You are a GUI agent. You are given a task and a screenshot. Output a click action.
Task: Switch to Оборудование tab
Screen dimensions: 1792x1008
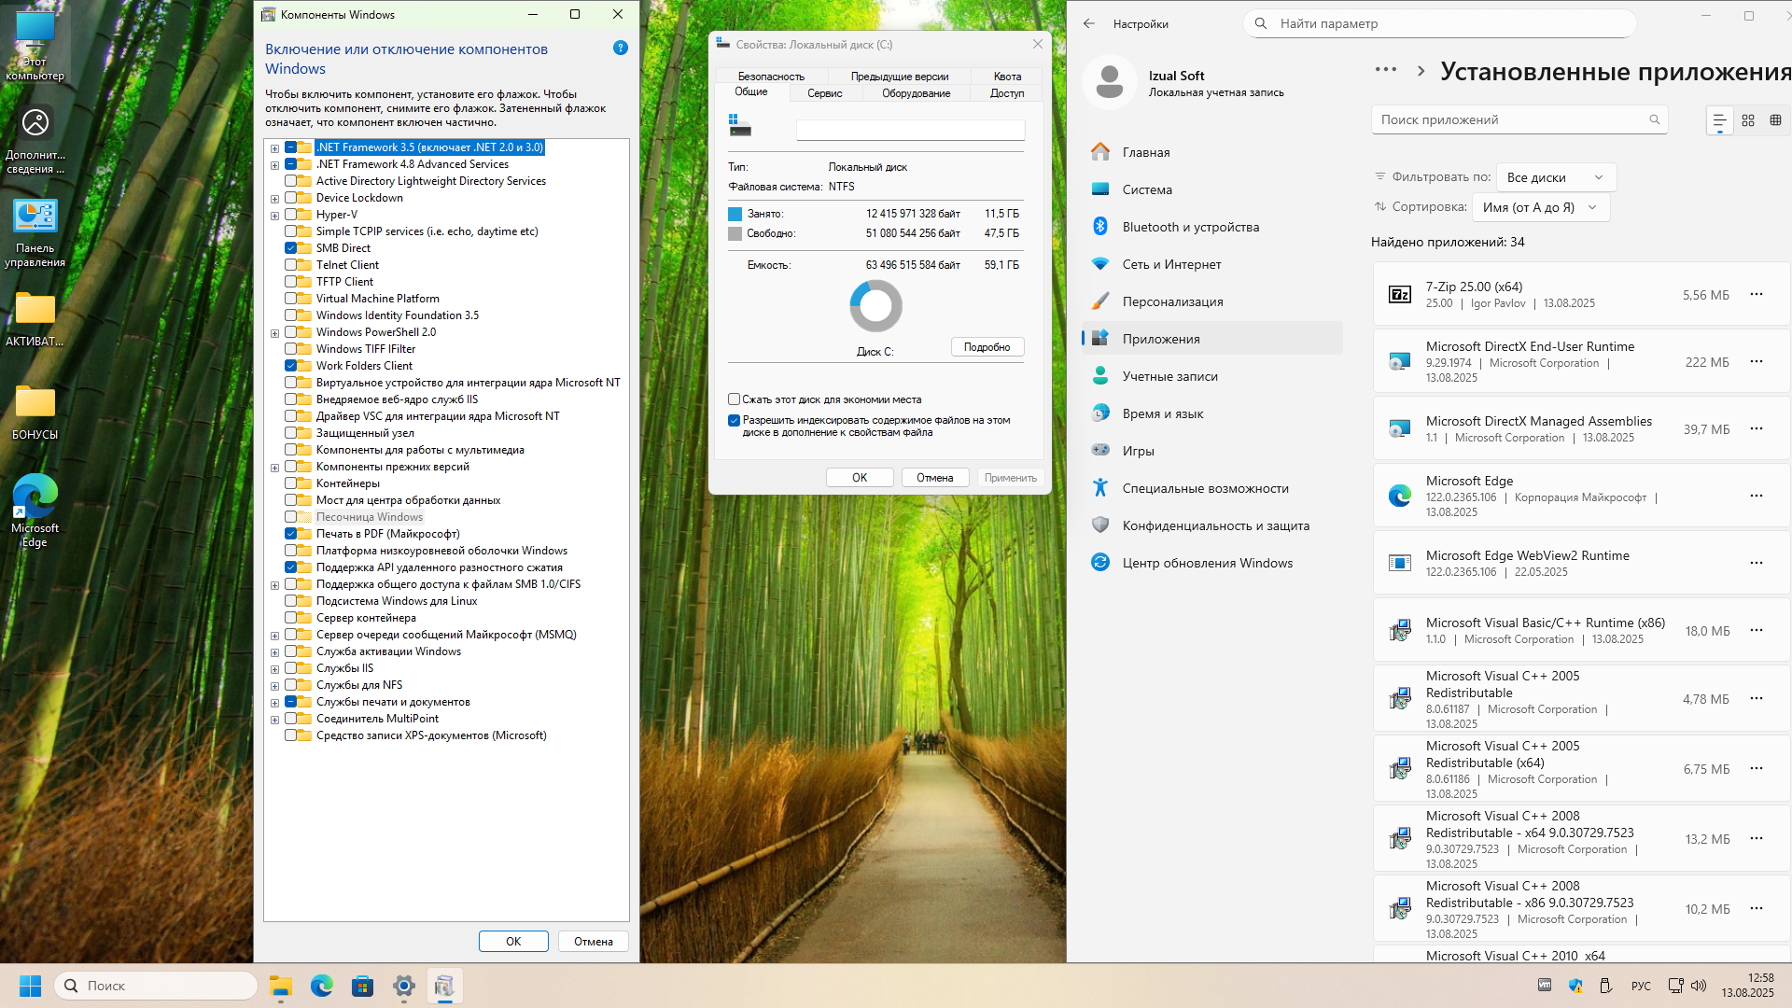click(x=917, y=93)
